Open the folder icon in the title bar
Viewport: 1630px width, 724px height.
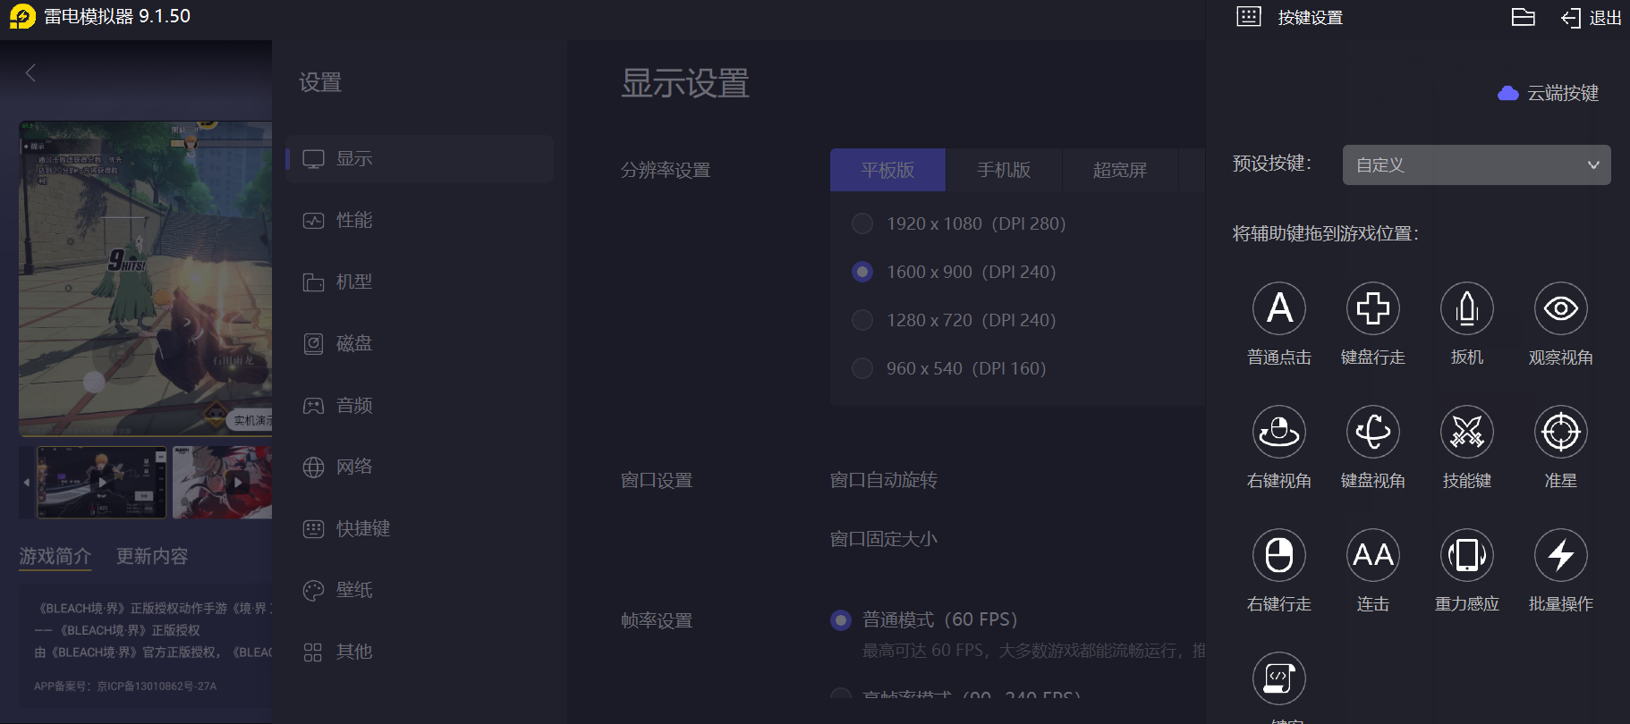click(x=1524, y=17)
